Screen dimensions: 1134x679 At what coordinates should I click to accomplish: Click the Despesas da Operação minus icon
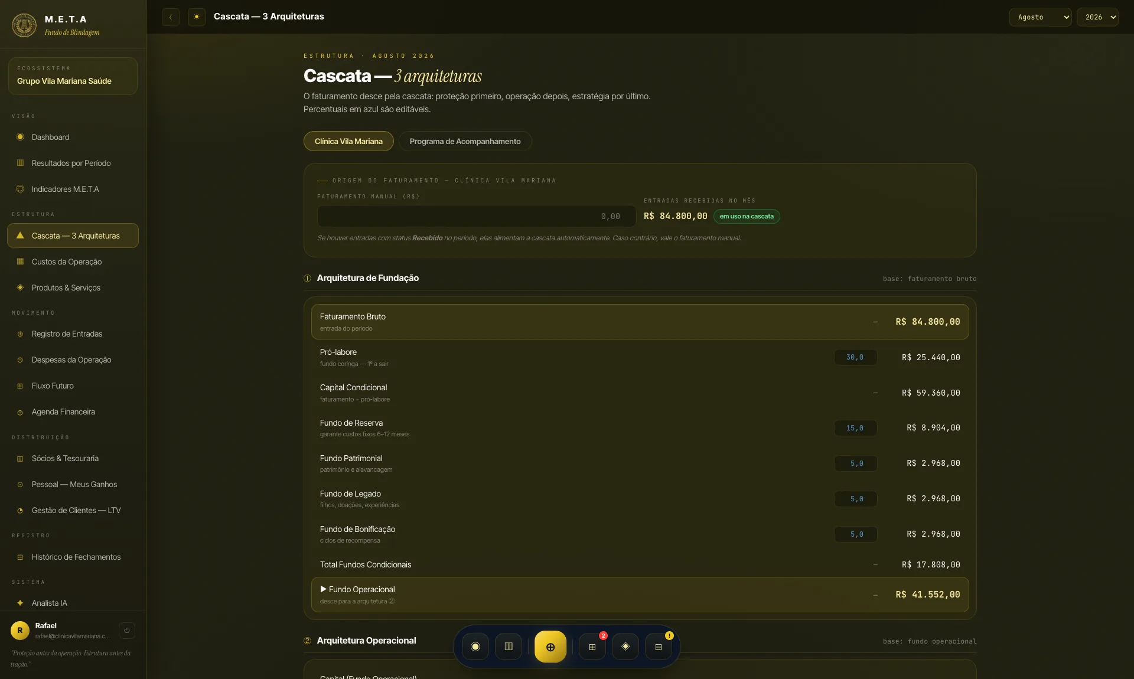[x=20, y=360]
